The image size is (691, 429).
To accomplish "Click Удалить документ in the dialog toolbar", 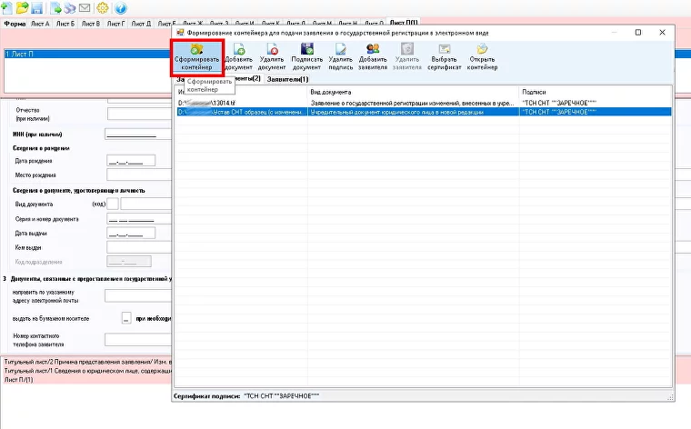I will pyautogui.click(x=272, y=57).
